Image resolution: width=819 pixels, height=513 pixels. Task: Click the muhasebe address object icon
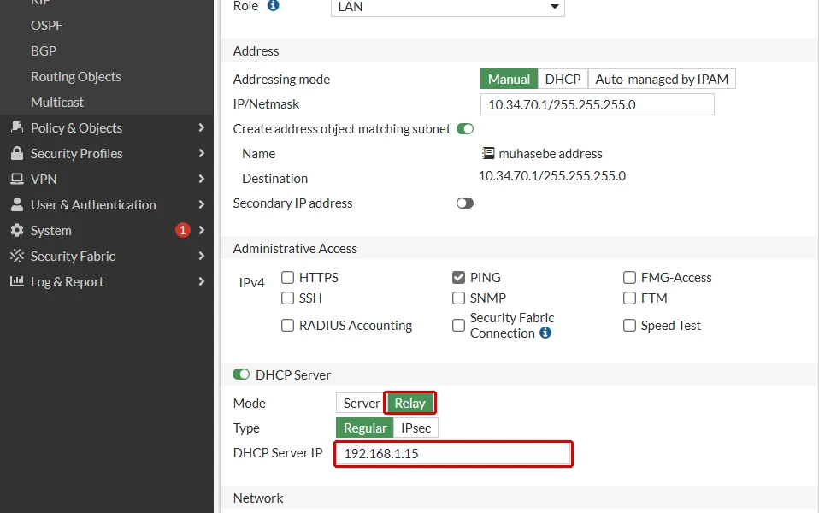[x=488, y=153]
